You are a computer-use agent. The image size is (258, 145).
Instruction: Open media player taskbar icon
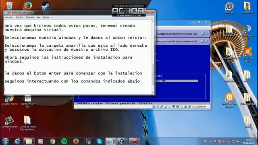(40, 141)
